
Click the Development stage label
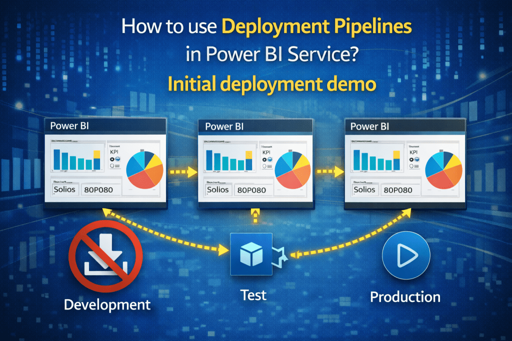tap(107, 304)
